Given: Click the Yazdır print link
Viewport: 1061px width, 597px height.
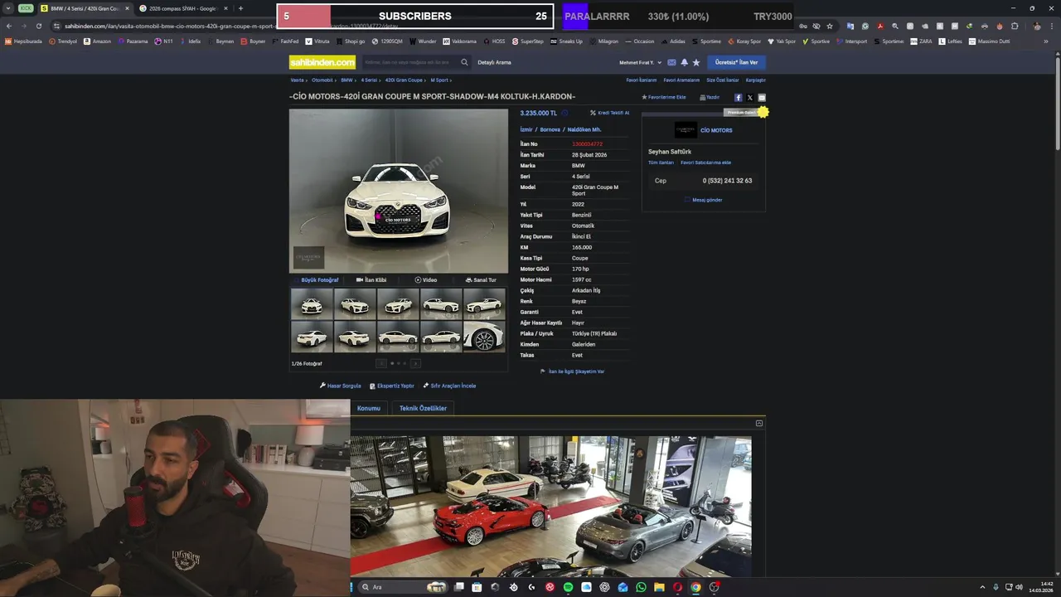Looking at the screenshot, I should (x=710, y=97).
